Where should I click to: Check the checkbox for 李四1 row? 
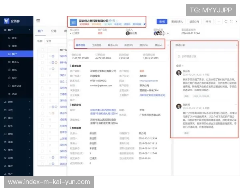(42, 75)
